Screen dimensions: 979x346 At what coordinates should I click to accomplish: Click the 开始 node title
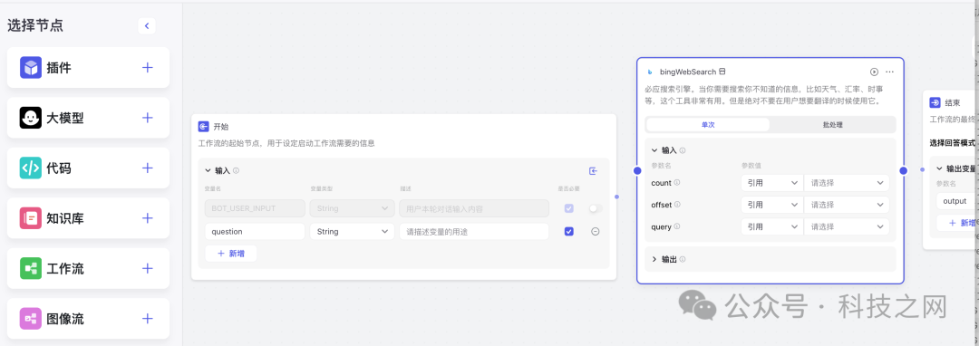click(x=221, y=127)
